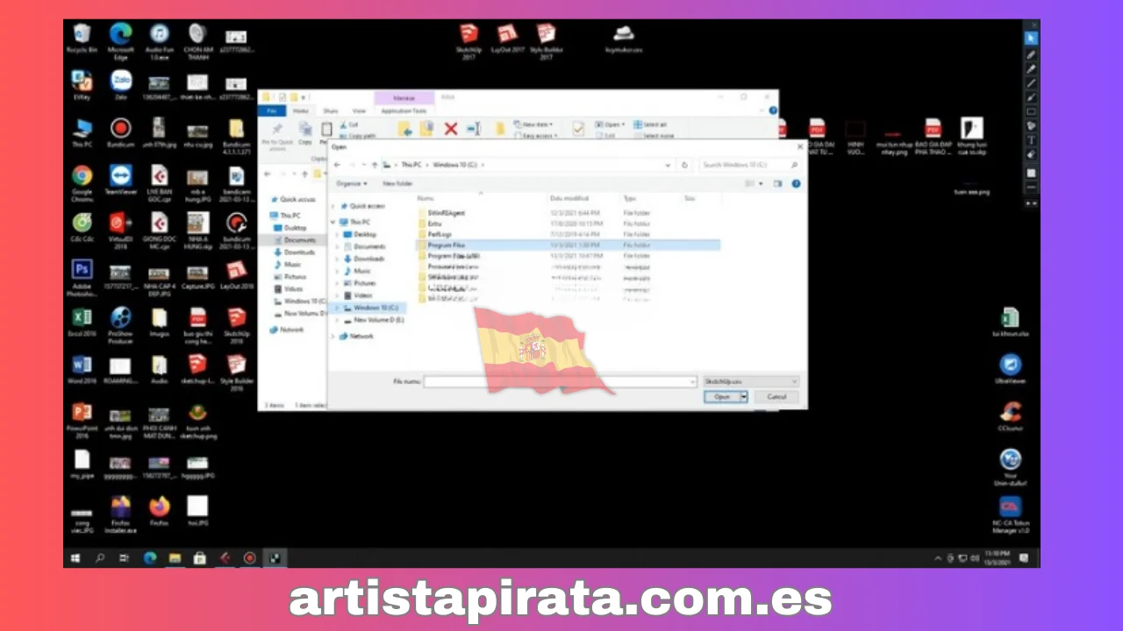1123x631 pixels.
Task: Click the Cancel button in the dialog
Action: coord(776,397)
